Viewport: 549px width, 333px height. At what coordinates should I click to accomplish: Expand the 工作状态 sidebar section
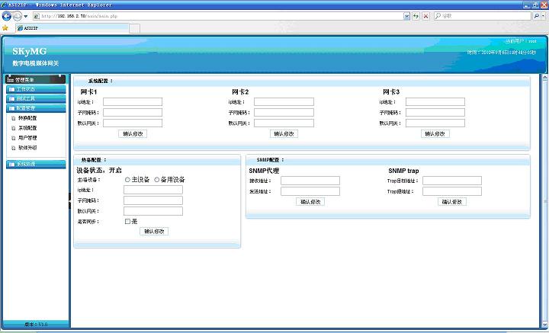tap(26, 89)
